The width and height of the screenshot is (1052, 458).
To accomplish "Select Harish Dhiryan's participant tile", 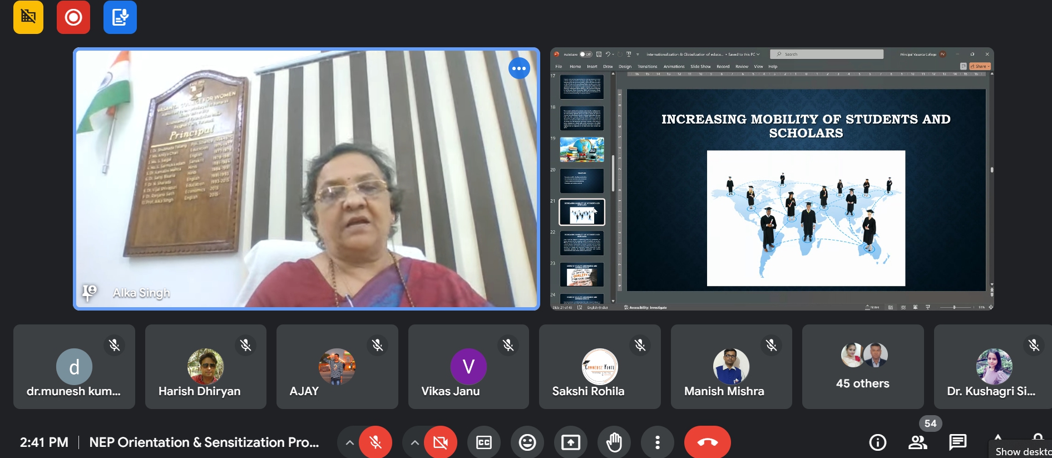I will [x=205, y=367].
